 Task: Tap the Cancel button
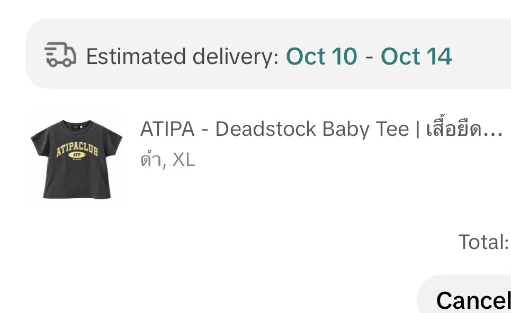coord(473,300)
